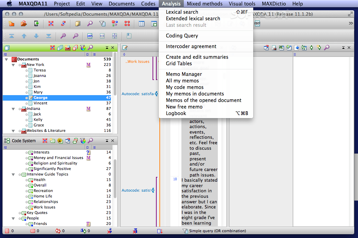358x238 pixels.
Task: Click Friends memo T icon
Action: [88, 224]
